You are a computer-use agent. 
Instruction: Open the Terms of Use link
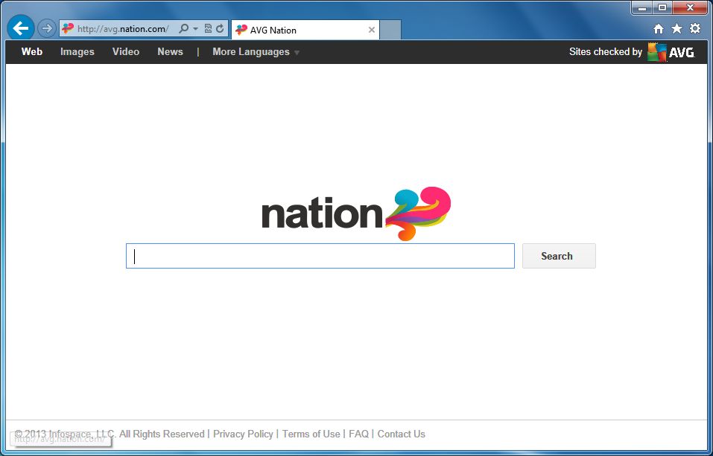(311, 434)
